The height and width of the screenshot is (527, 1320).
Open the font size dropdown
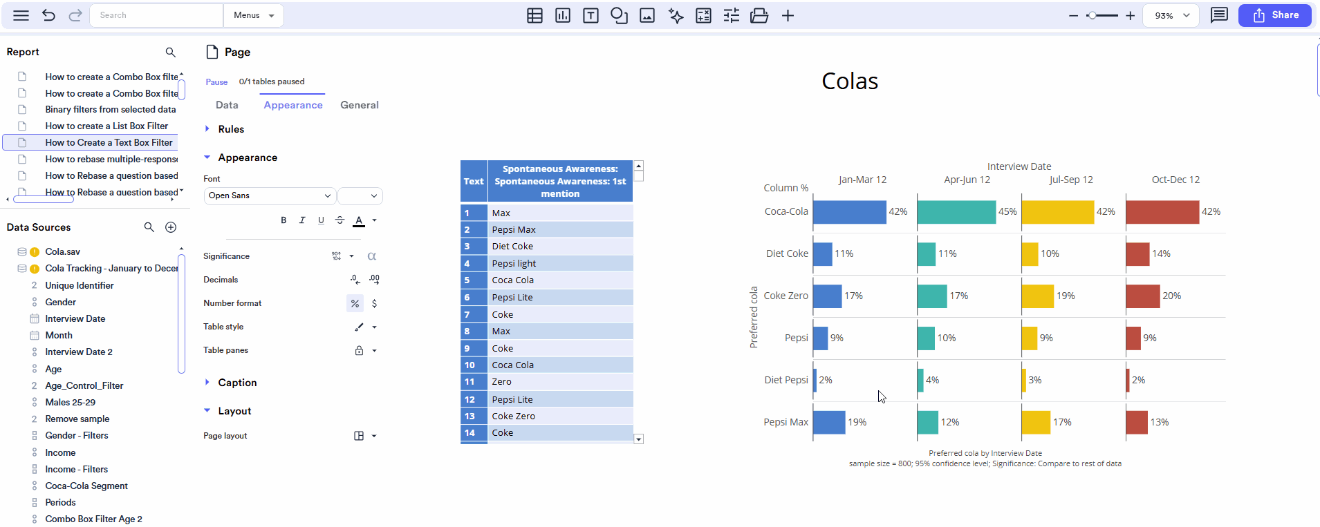(360, 195)
